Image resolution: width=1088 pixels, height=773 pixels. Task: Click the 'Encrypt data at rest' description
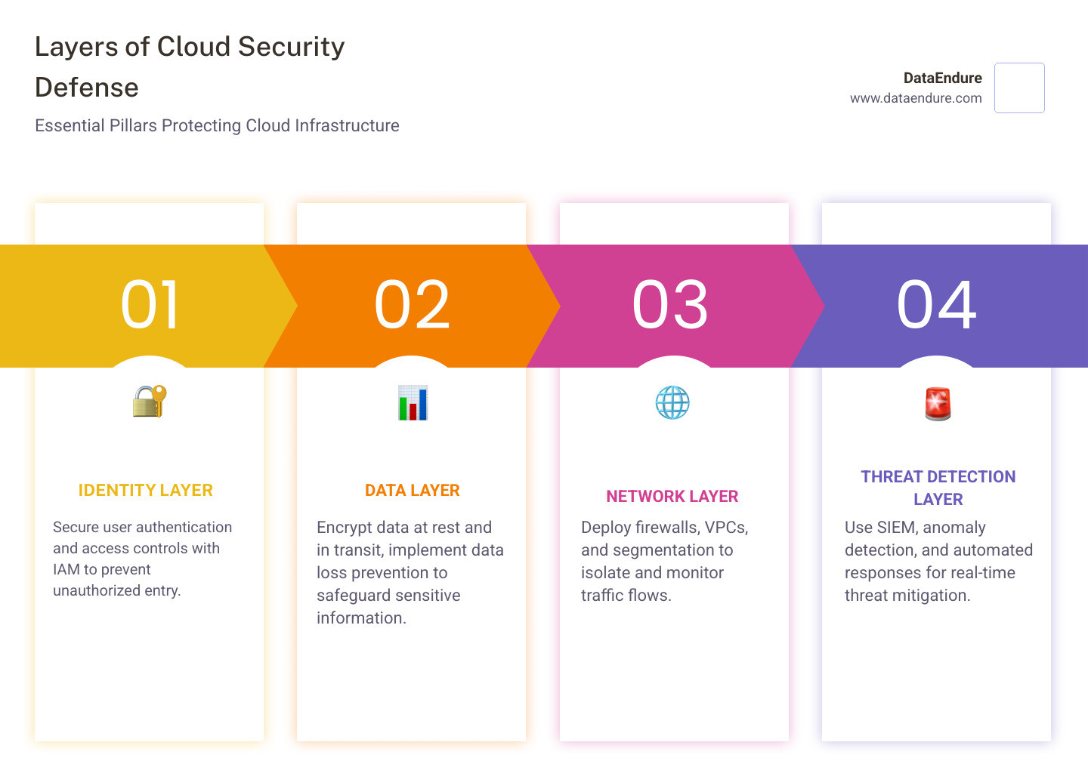[410, 573]
